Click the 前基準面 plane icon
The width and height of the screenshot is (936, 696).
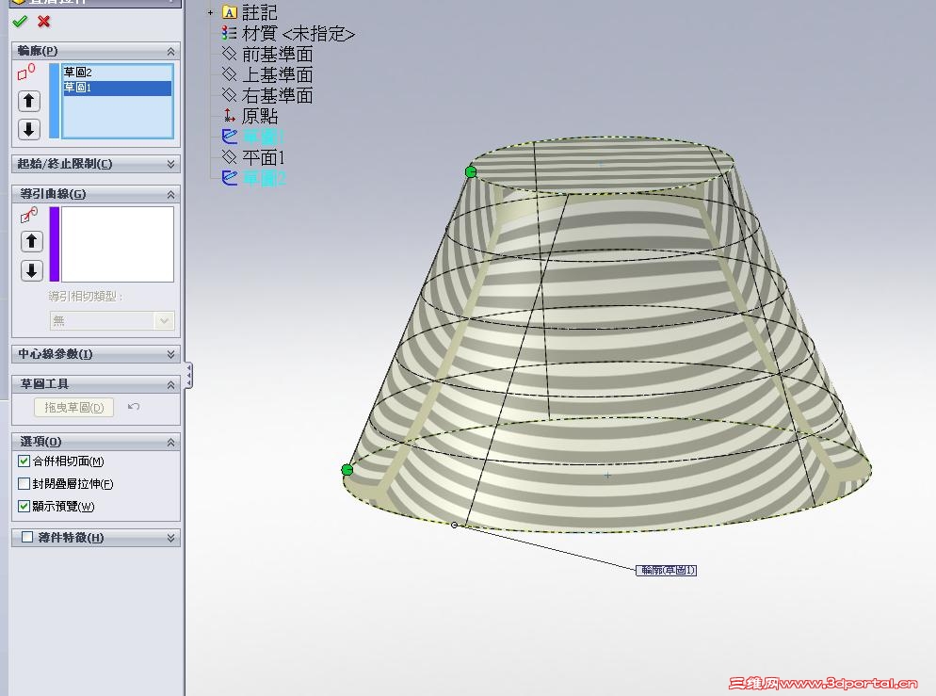229,54
